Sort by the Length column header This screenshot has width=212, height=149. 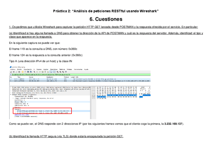73,77
